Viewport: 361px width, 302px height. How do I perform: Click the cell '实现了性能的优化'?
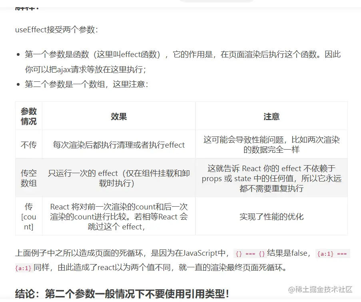click(271, 217)
